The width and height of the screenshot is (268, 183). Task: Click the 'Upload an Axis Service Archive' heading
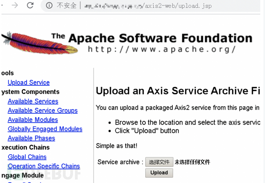point(178,91)
